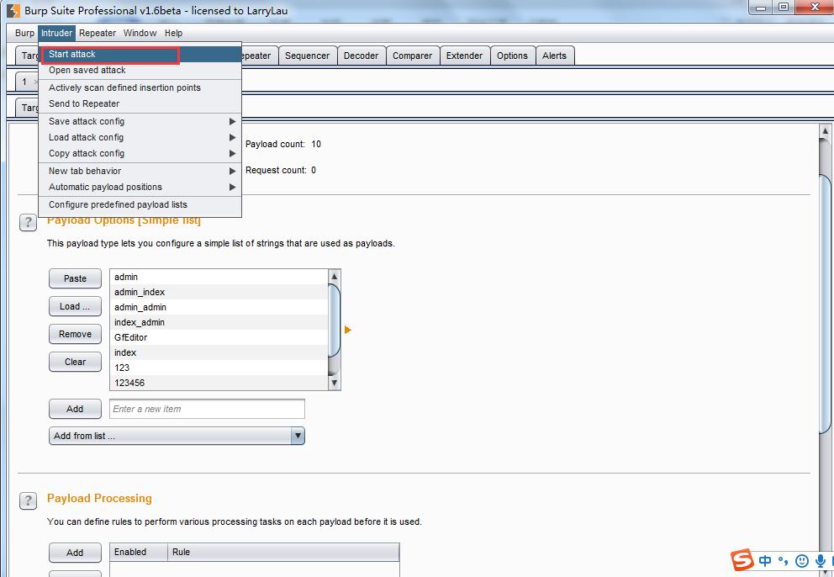This screenshot has width=834, height=577.
Task: Choose Actively scan defined insertion points
Action: (x=140, y=87)
